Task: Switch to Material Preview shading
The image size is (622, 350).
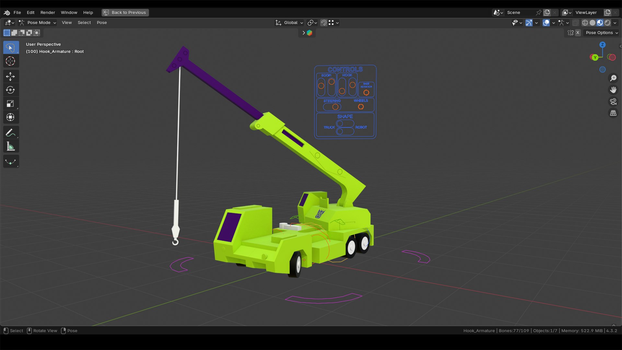Action: [x=600, y=23]
